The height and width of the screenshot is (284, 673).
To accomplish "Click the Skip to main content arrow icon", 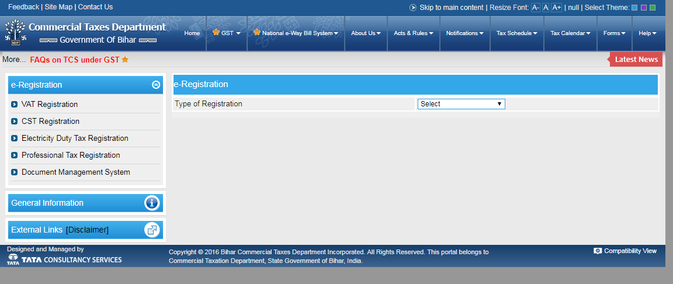I will click(x=413, y=7).
